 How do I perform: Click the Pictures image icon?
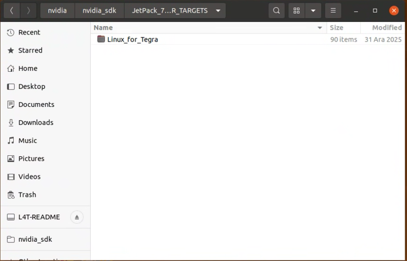10,158
